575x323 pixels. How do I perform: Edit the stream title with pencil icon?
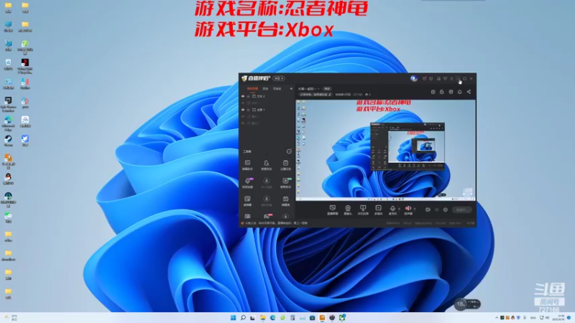coord(330,95)
